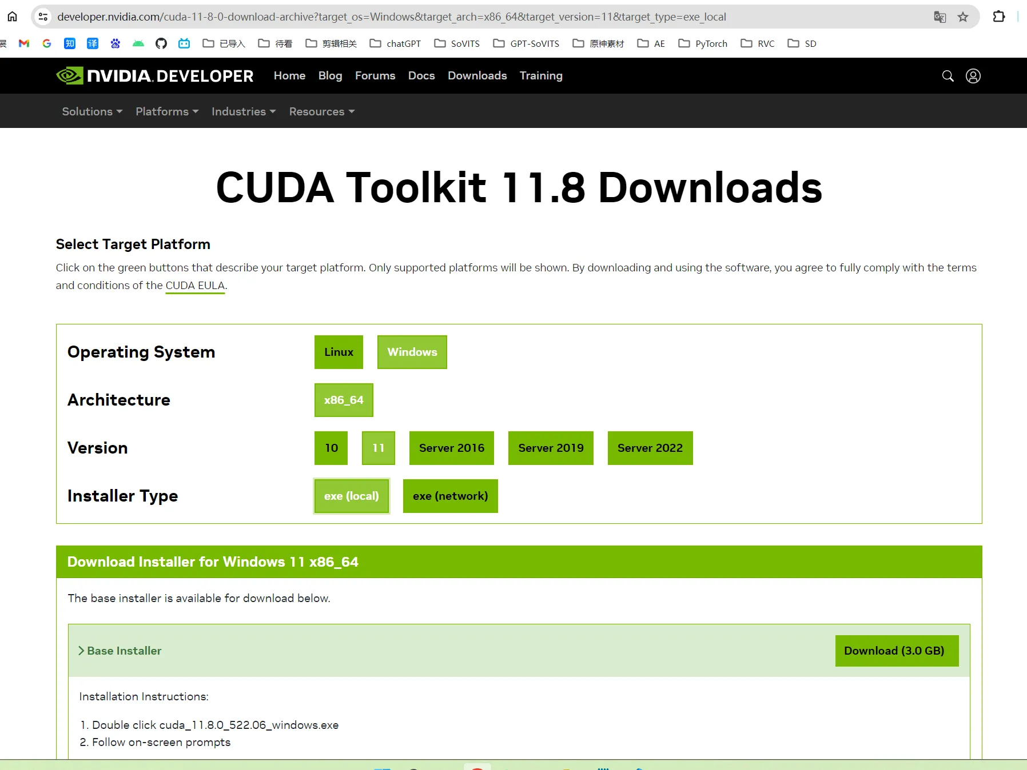This screenshot has width=1027, height=770.
Task: Open the Downloads nav item
Action: [477, 75]
